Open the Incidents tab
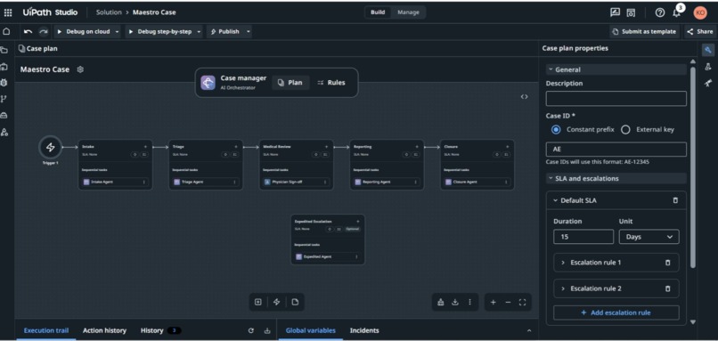The width and height of the screenshot is (718, 341). click(364, 330)
